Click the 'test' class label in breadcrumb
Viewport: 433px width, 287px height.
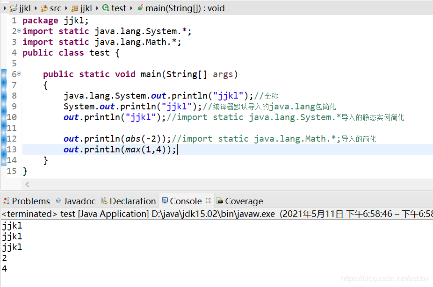pos(119,8)
